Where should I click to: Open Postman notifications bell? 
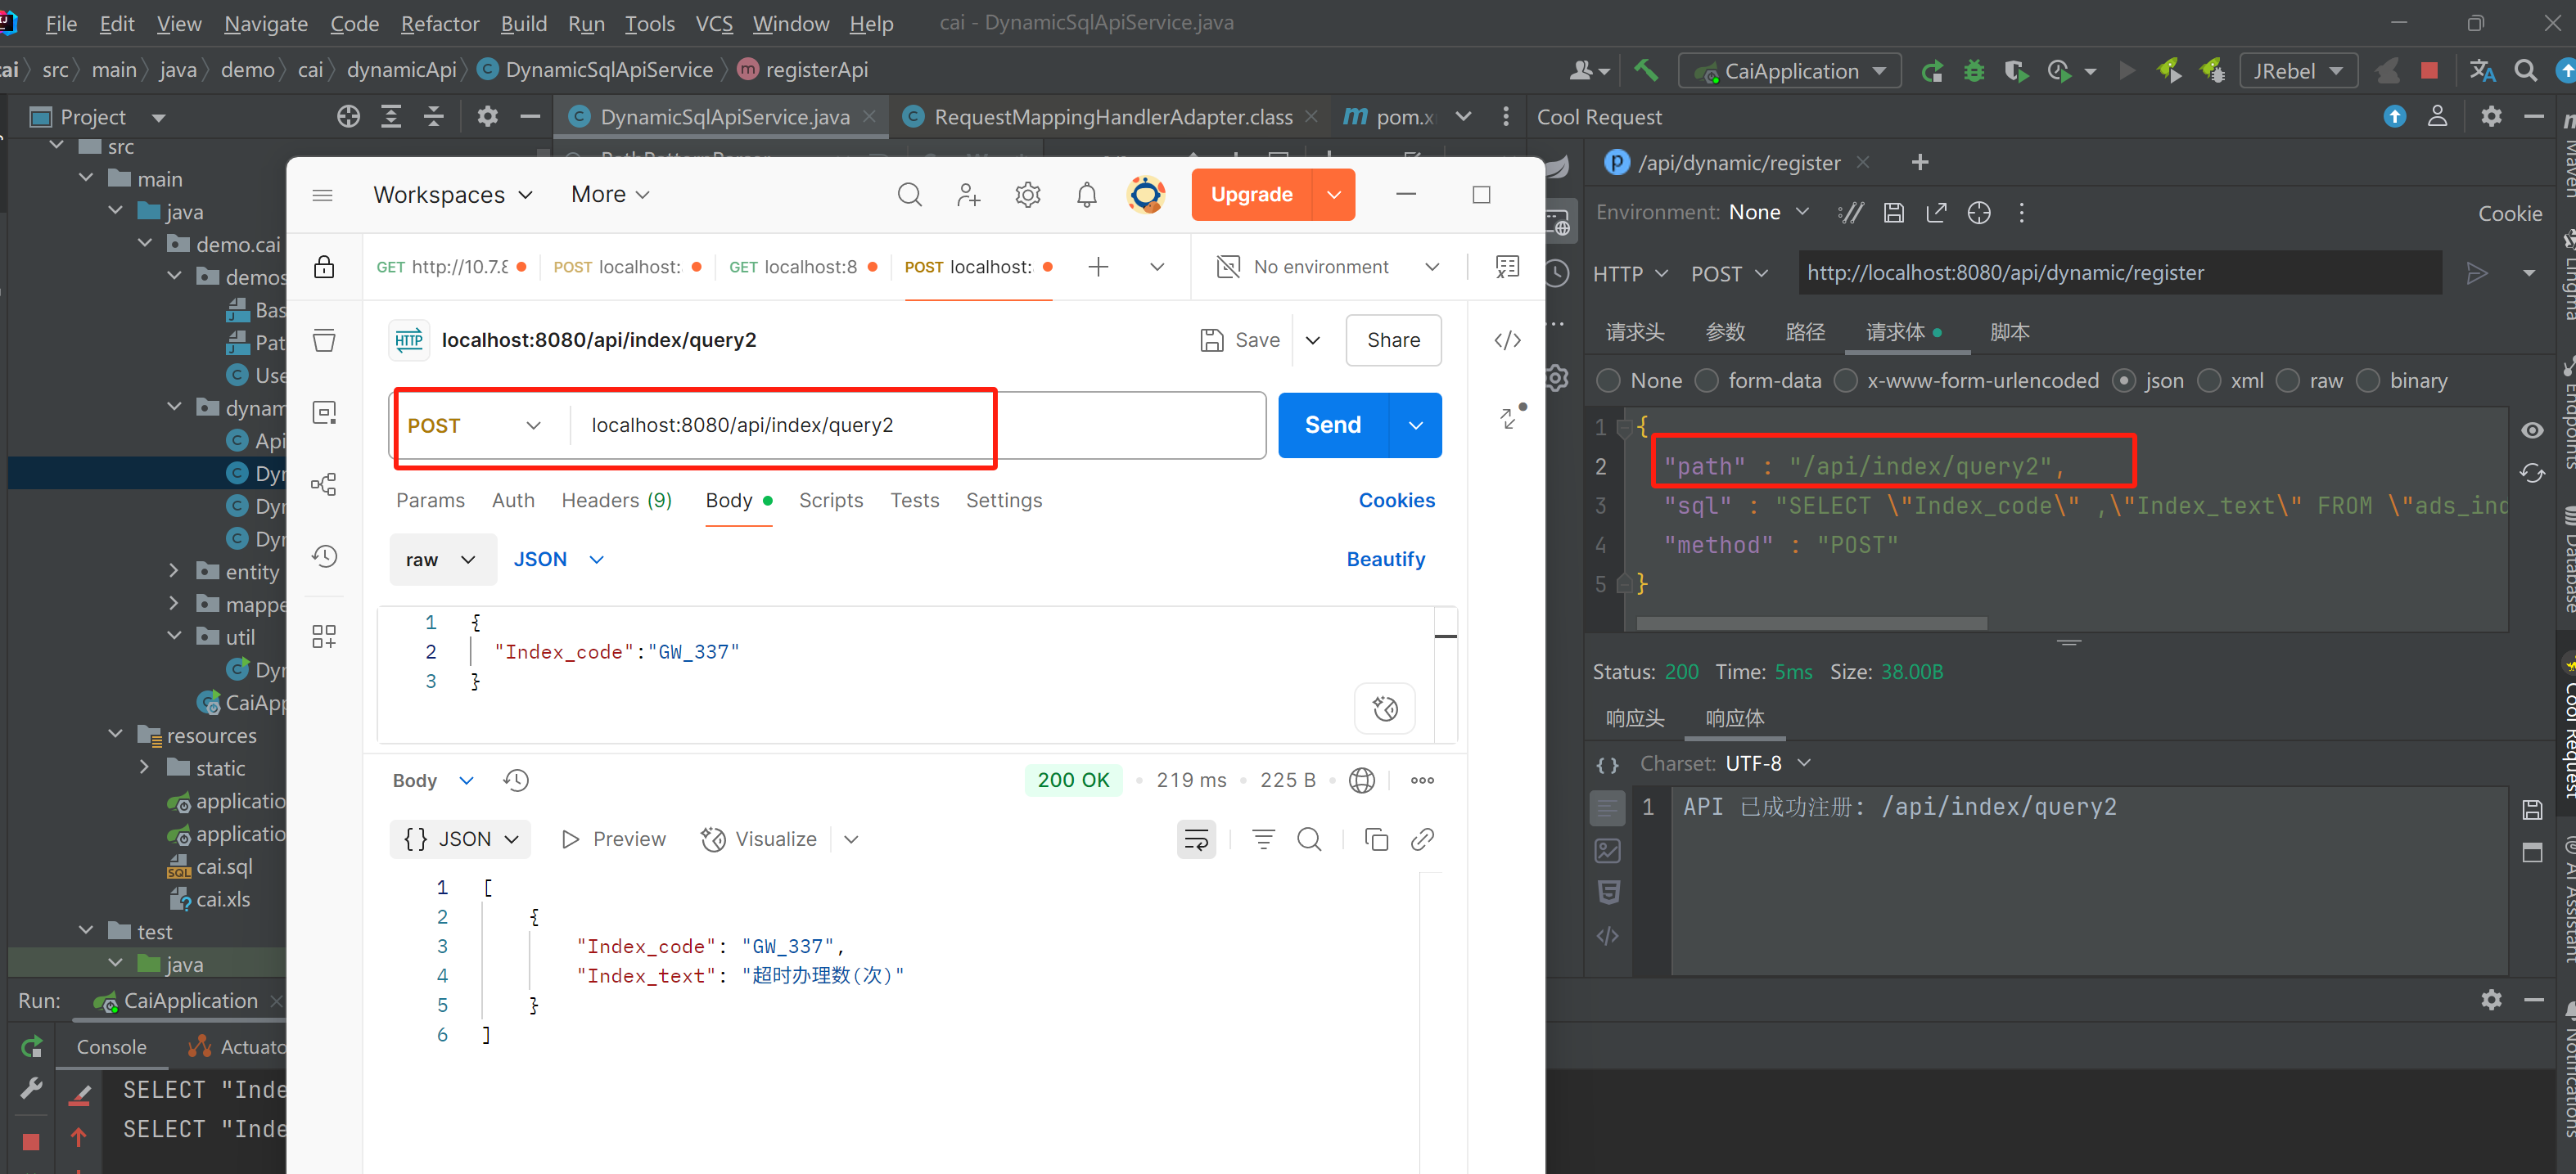pyautogui.click(x=1087, y=195)
